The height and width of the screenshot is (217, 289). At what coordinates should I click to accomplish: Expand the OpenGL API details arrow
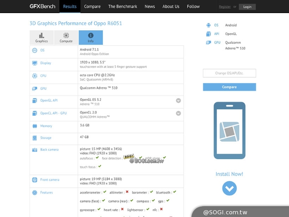[x=178, y=101]
